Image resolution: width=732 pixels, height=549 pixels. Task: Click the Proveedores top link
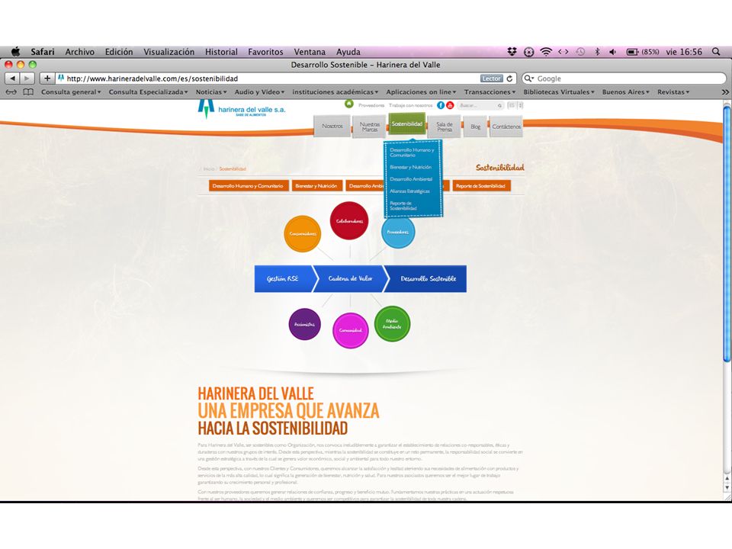[371, 105]
